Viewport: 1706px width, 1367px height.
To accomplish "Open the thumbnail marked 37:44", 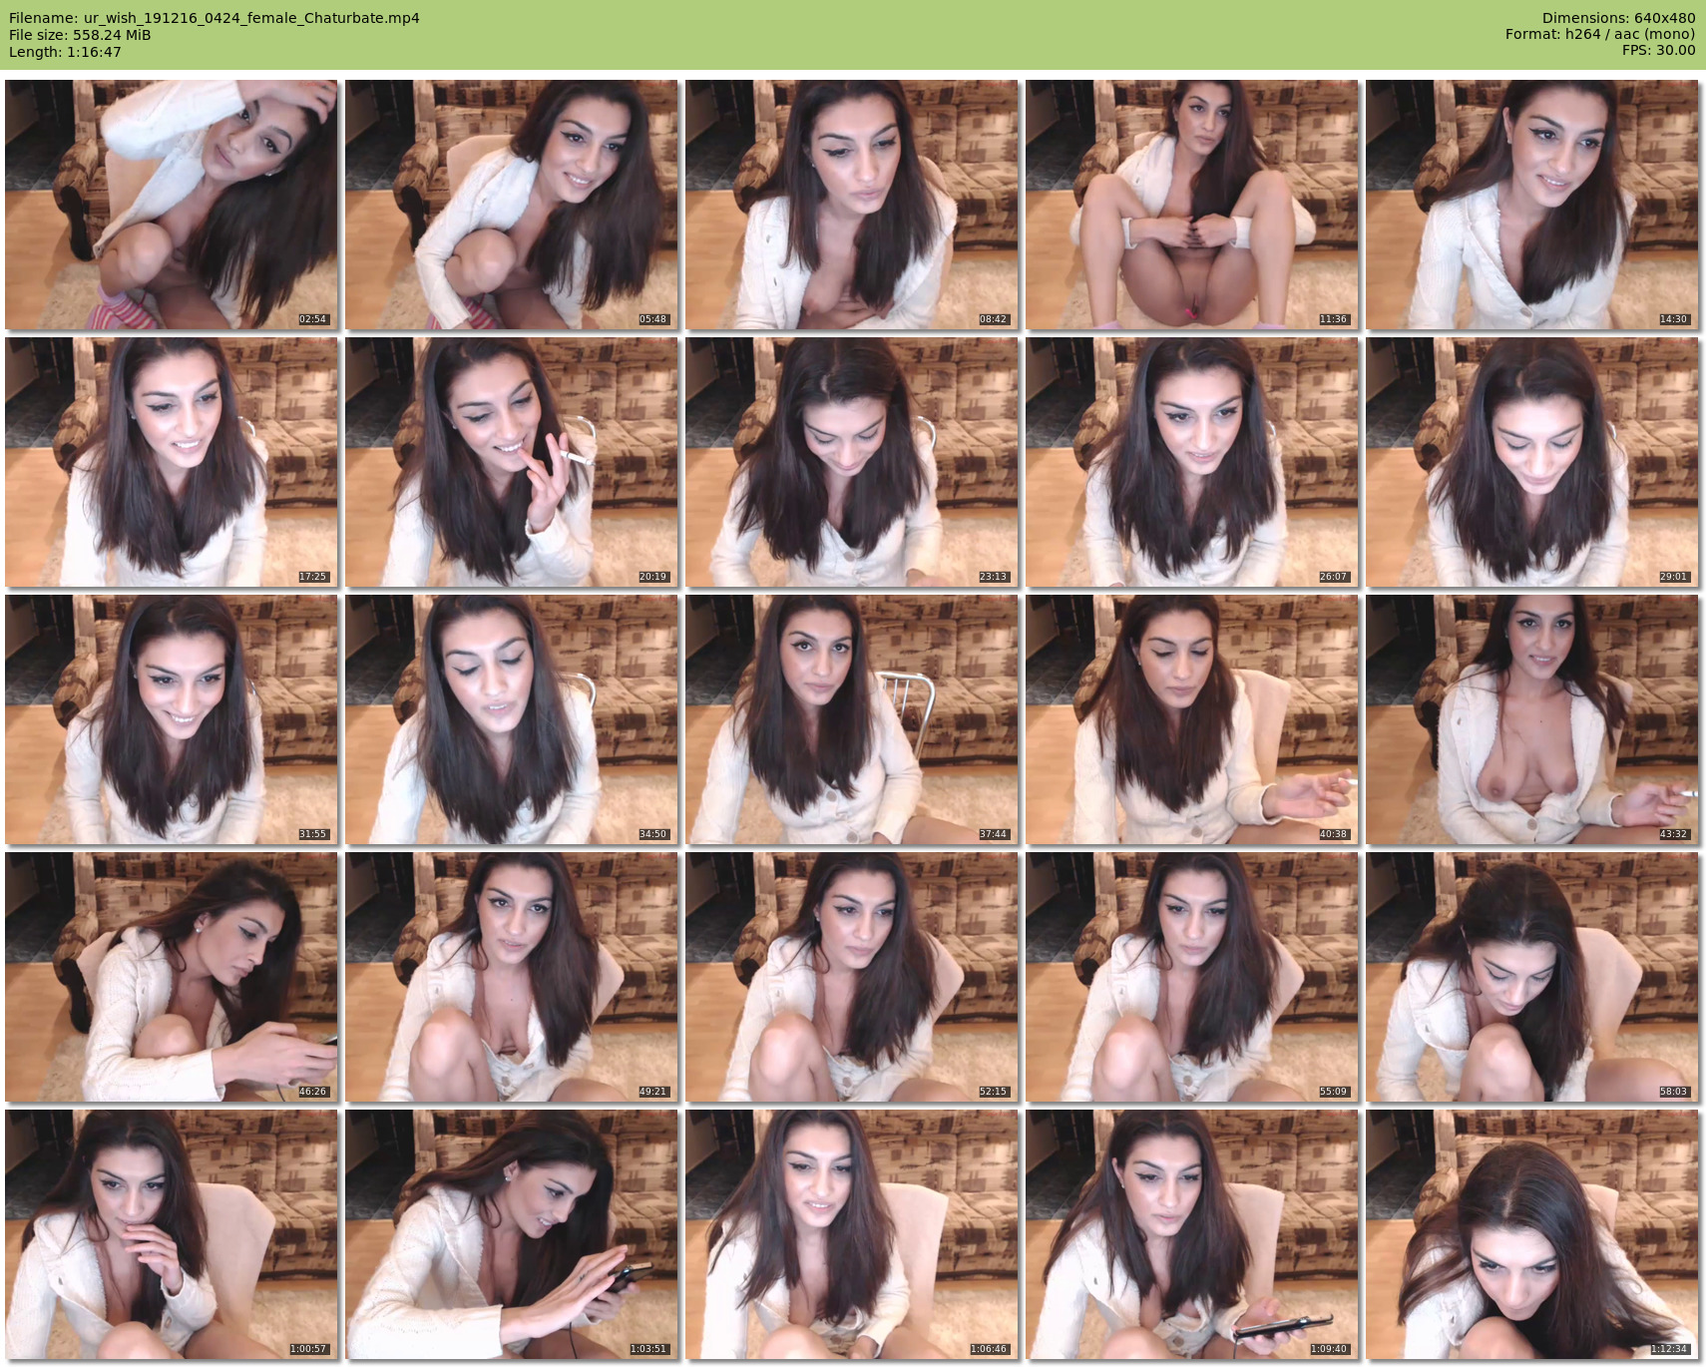I will pyautogui.click(x=852, y=719).
